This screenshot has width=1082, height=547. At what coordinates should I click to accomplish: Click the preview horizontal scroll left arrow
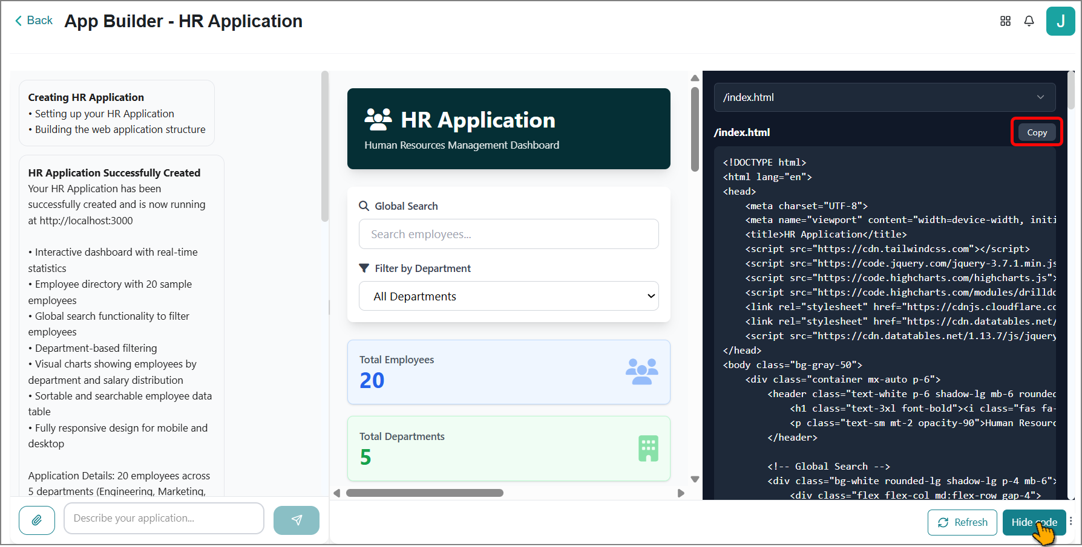tap(337, 493)
